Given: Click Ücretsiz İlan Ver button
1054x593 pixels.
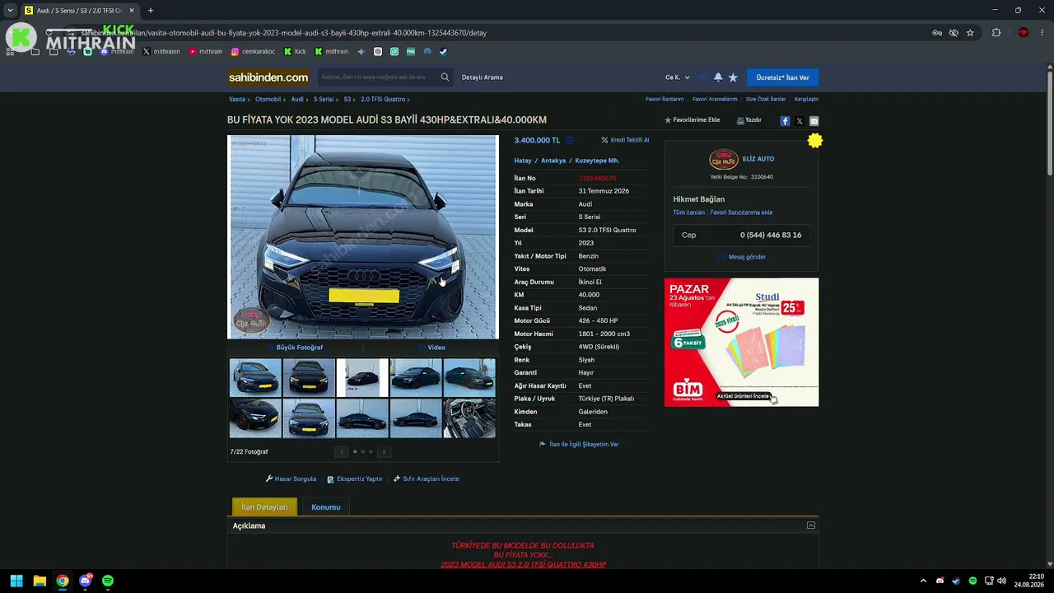Looking at the screenshot, I should pyautogui.click(x=783, y=77).
